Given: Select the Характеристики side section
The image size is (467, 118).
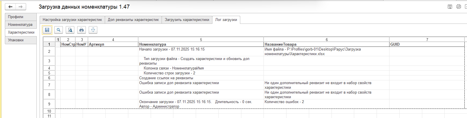Looking at the screenshot, I should [x=21, y=32].
